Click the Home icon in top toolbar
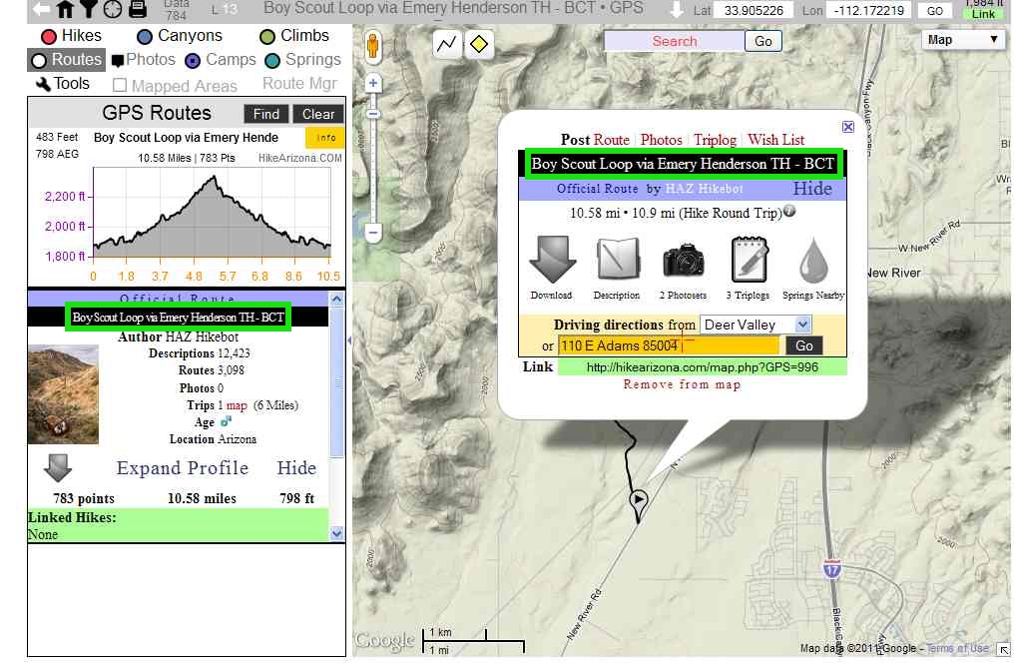1015x666 pixels. pos(66,10)
